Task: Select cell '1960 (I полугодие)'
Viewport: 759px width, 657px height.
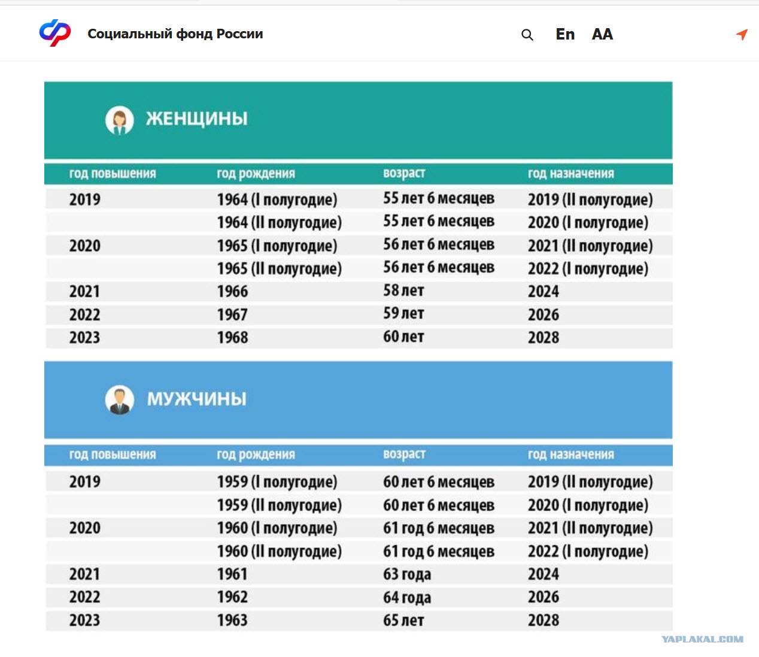Action: 277,528
